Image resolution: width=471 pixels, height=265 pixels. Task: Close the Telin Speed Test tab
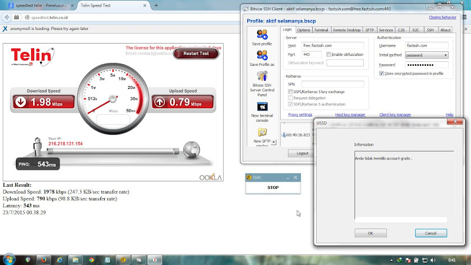pyautogui.click(x=145, y=5)
